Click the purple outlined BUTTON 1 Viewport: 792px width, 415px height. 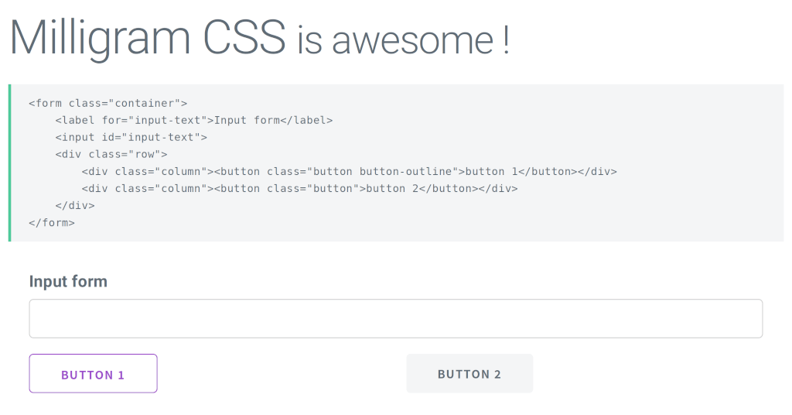point(93,374)
